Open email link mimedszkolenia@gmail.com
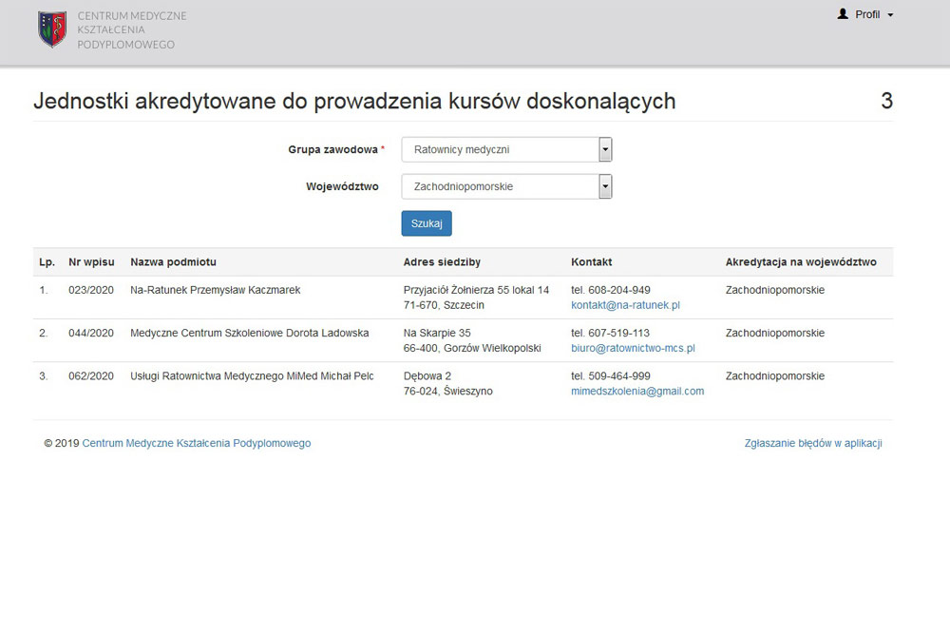 [637, 391]
